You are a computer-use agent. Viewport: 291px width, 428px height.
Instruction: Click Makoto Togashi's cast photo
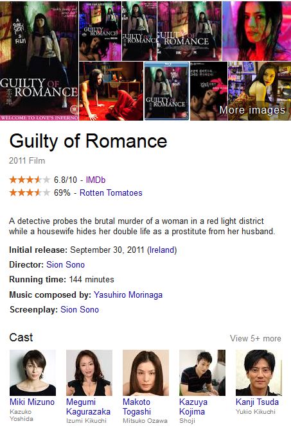tap(146, 373)
